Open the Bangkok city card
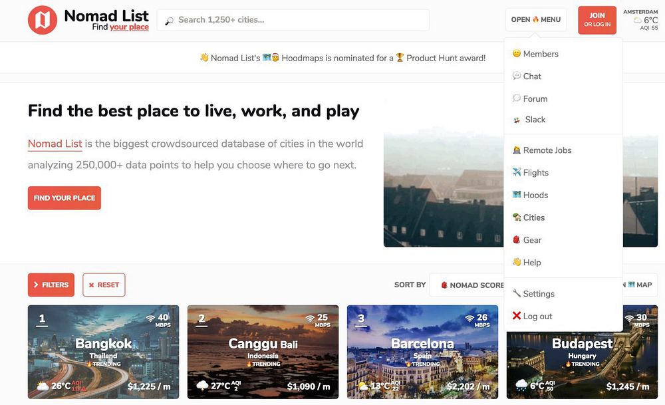665x405 pixels. pos(104,352)
